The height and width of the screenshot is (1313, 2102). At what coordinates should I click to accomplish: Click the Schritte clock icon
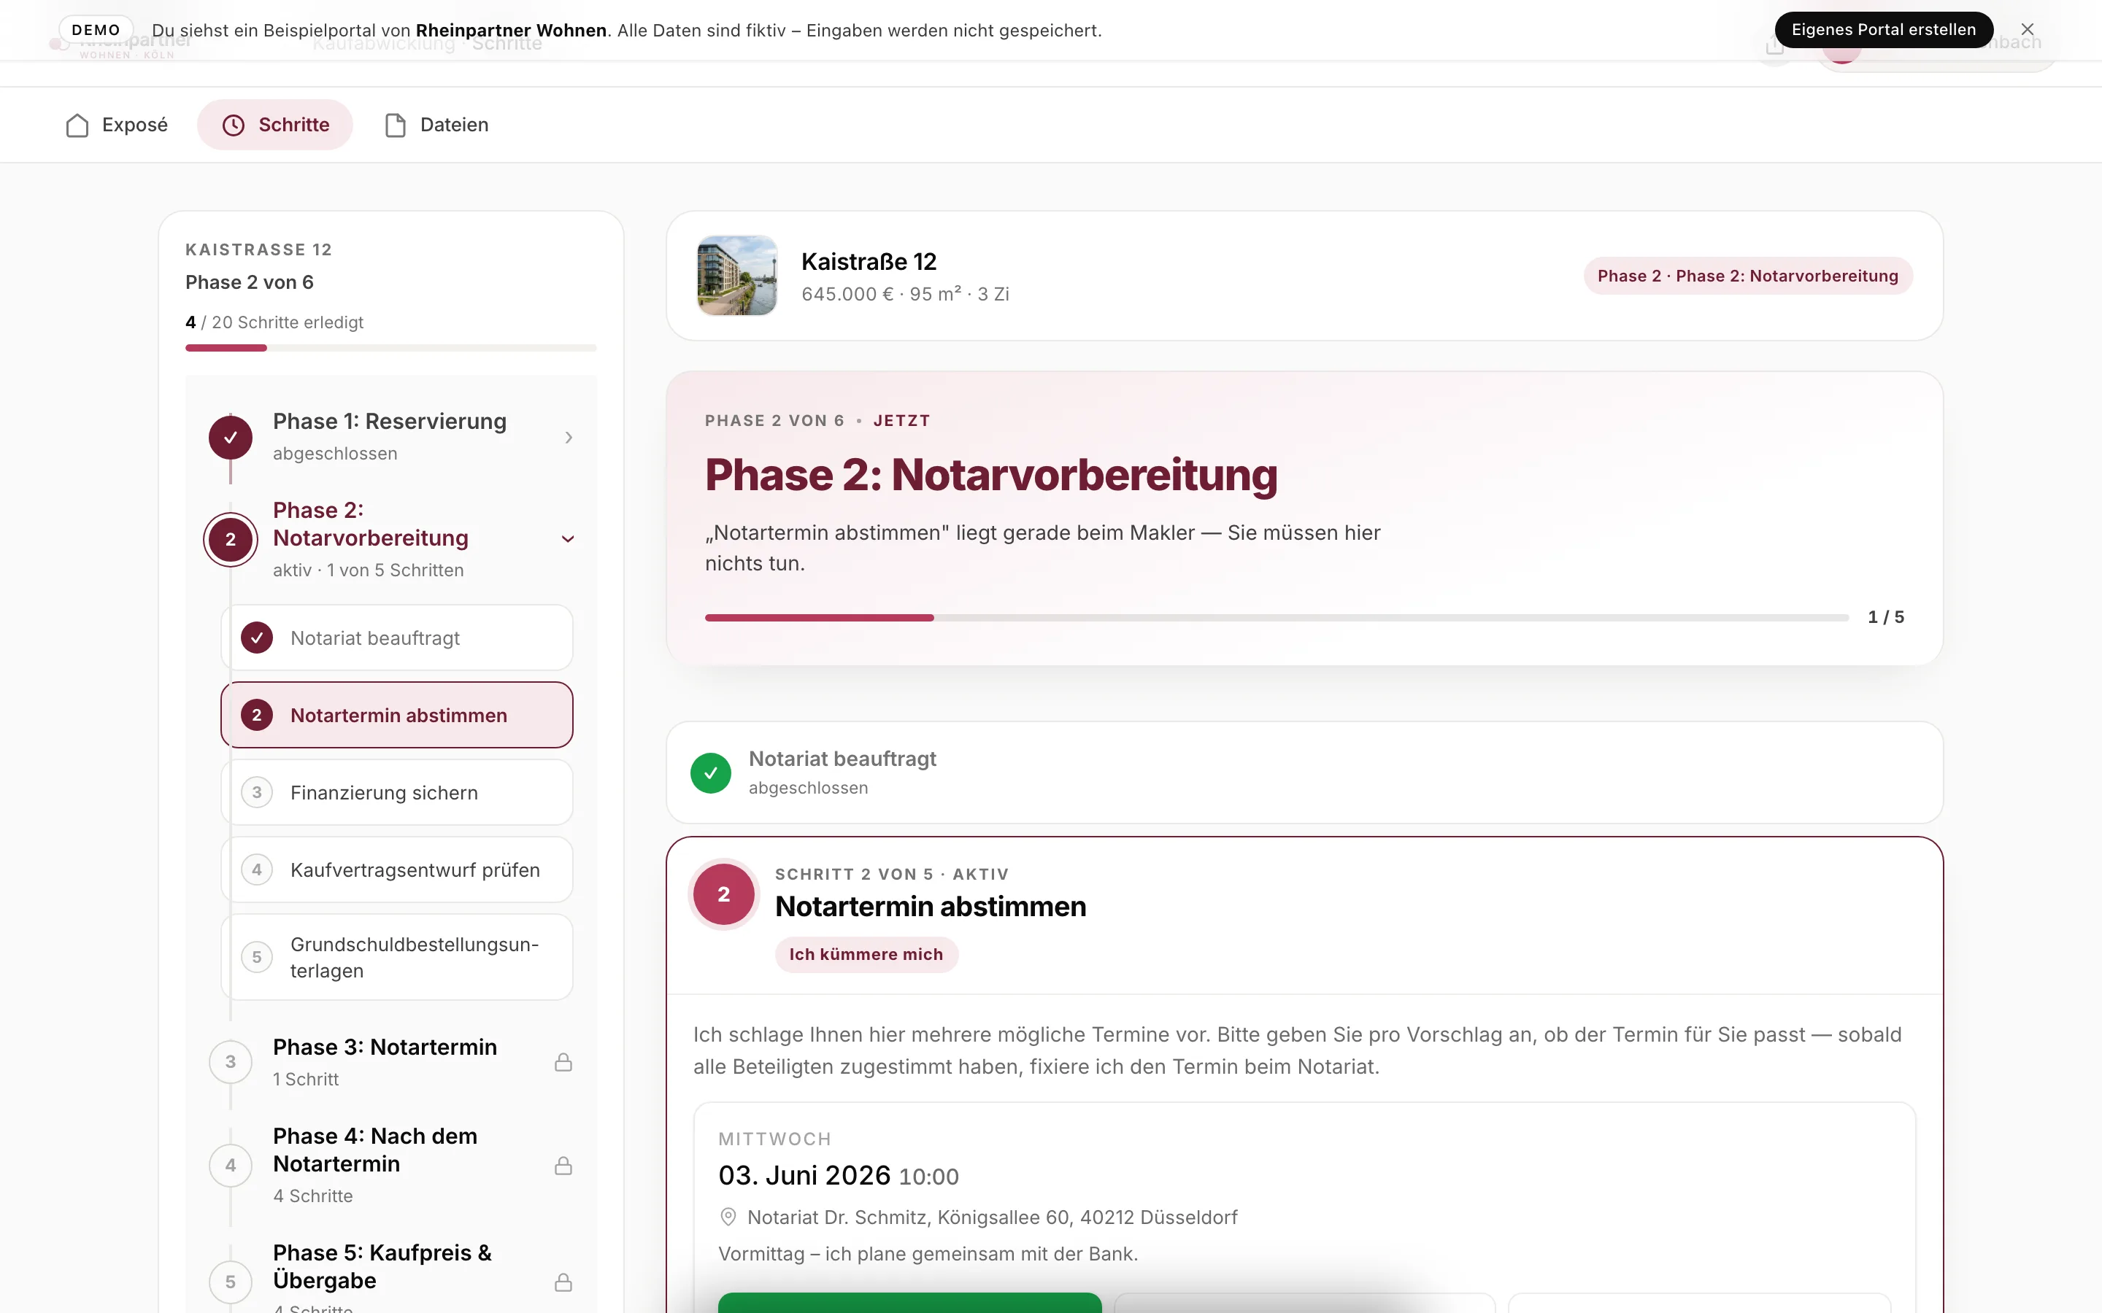point(234,125)
